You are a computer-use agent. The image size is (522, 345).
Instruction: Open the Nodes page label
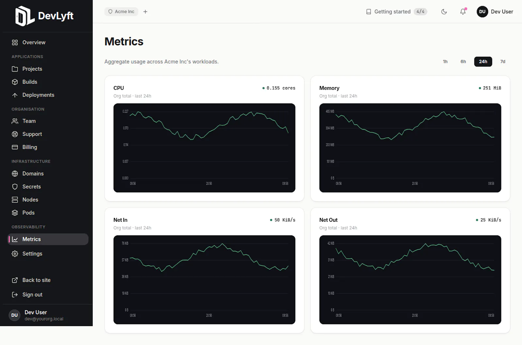[x=30, y=200]
